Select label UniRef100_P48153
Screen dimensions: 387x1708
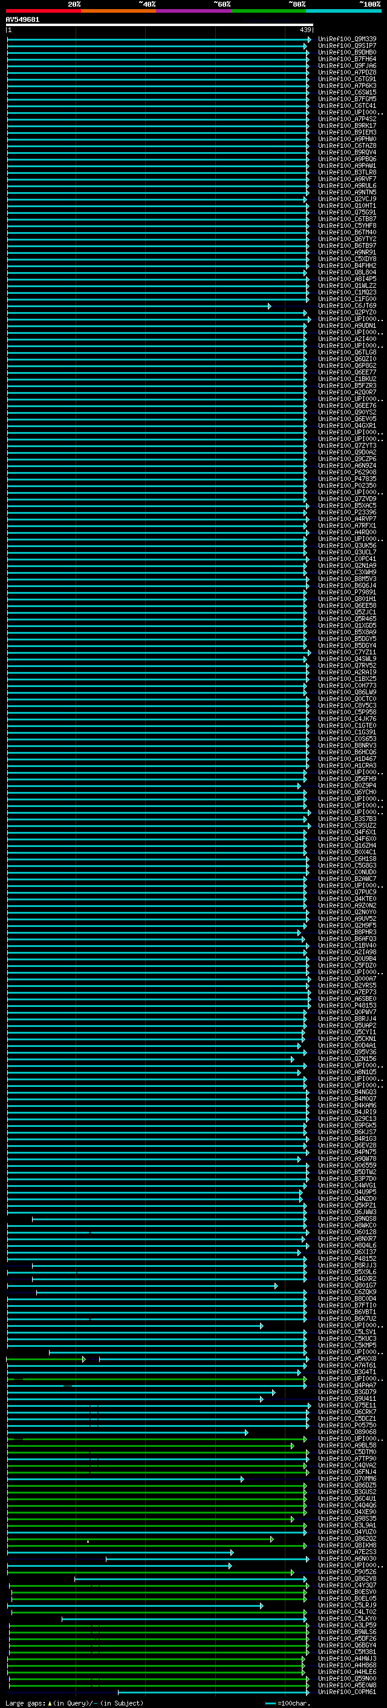(347, 1006)
